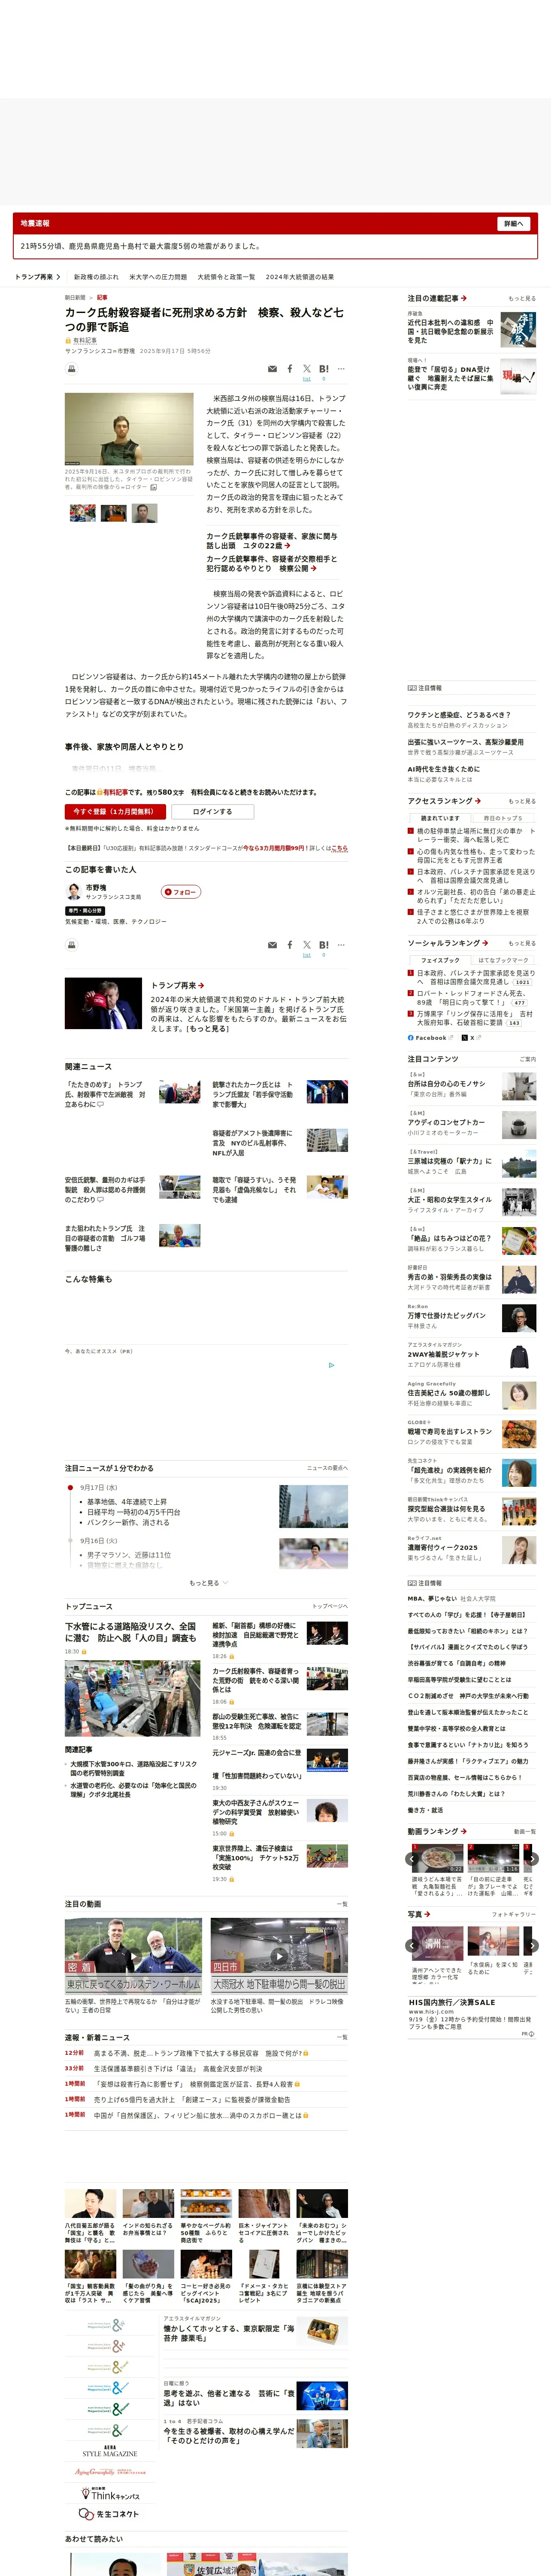
Task: Select はてなブックマーク social ranking tab
Action: click(503, 960)
